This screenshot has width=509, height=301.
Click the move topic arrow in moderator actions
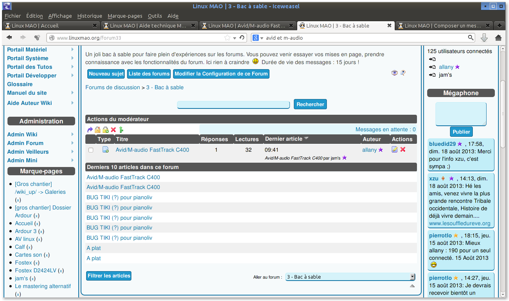[x=90, y=130]
